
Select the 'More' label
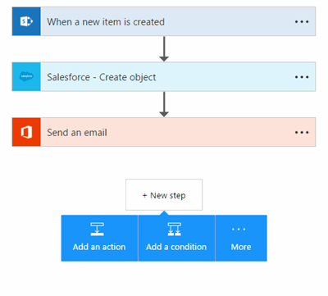click(x=241, y=247)
